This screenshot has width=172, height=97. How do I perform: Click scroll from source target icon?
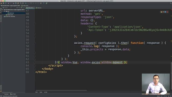(x=17, y=8)
